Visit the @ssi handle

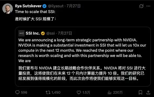click(50, 33)
